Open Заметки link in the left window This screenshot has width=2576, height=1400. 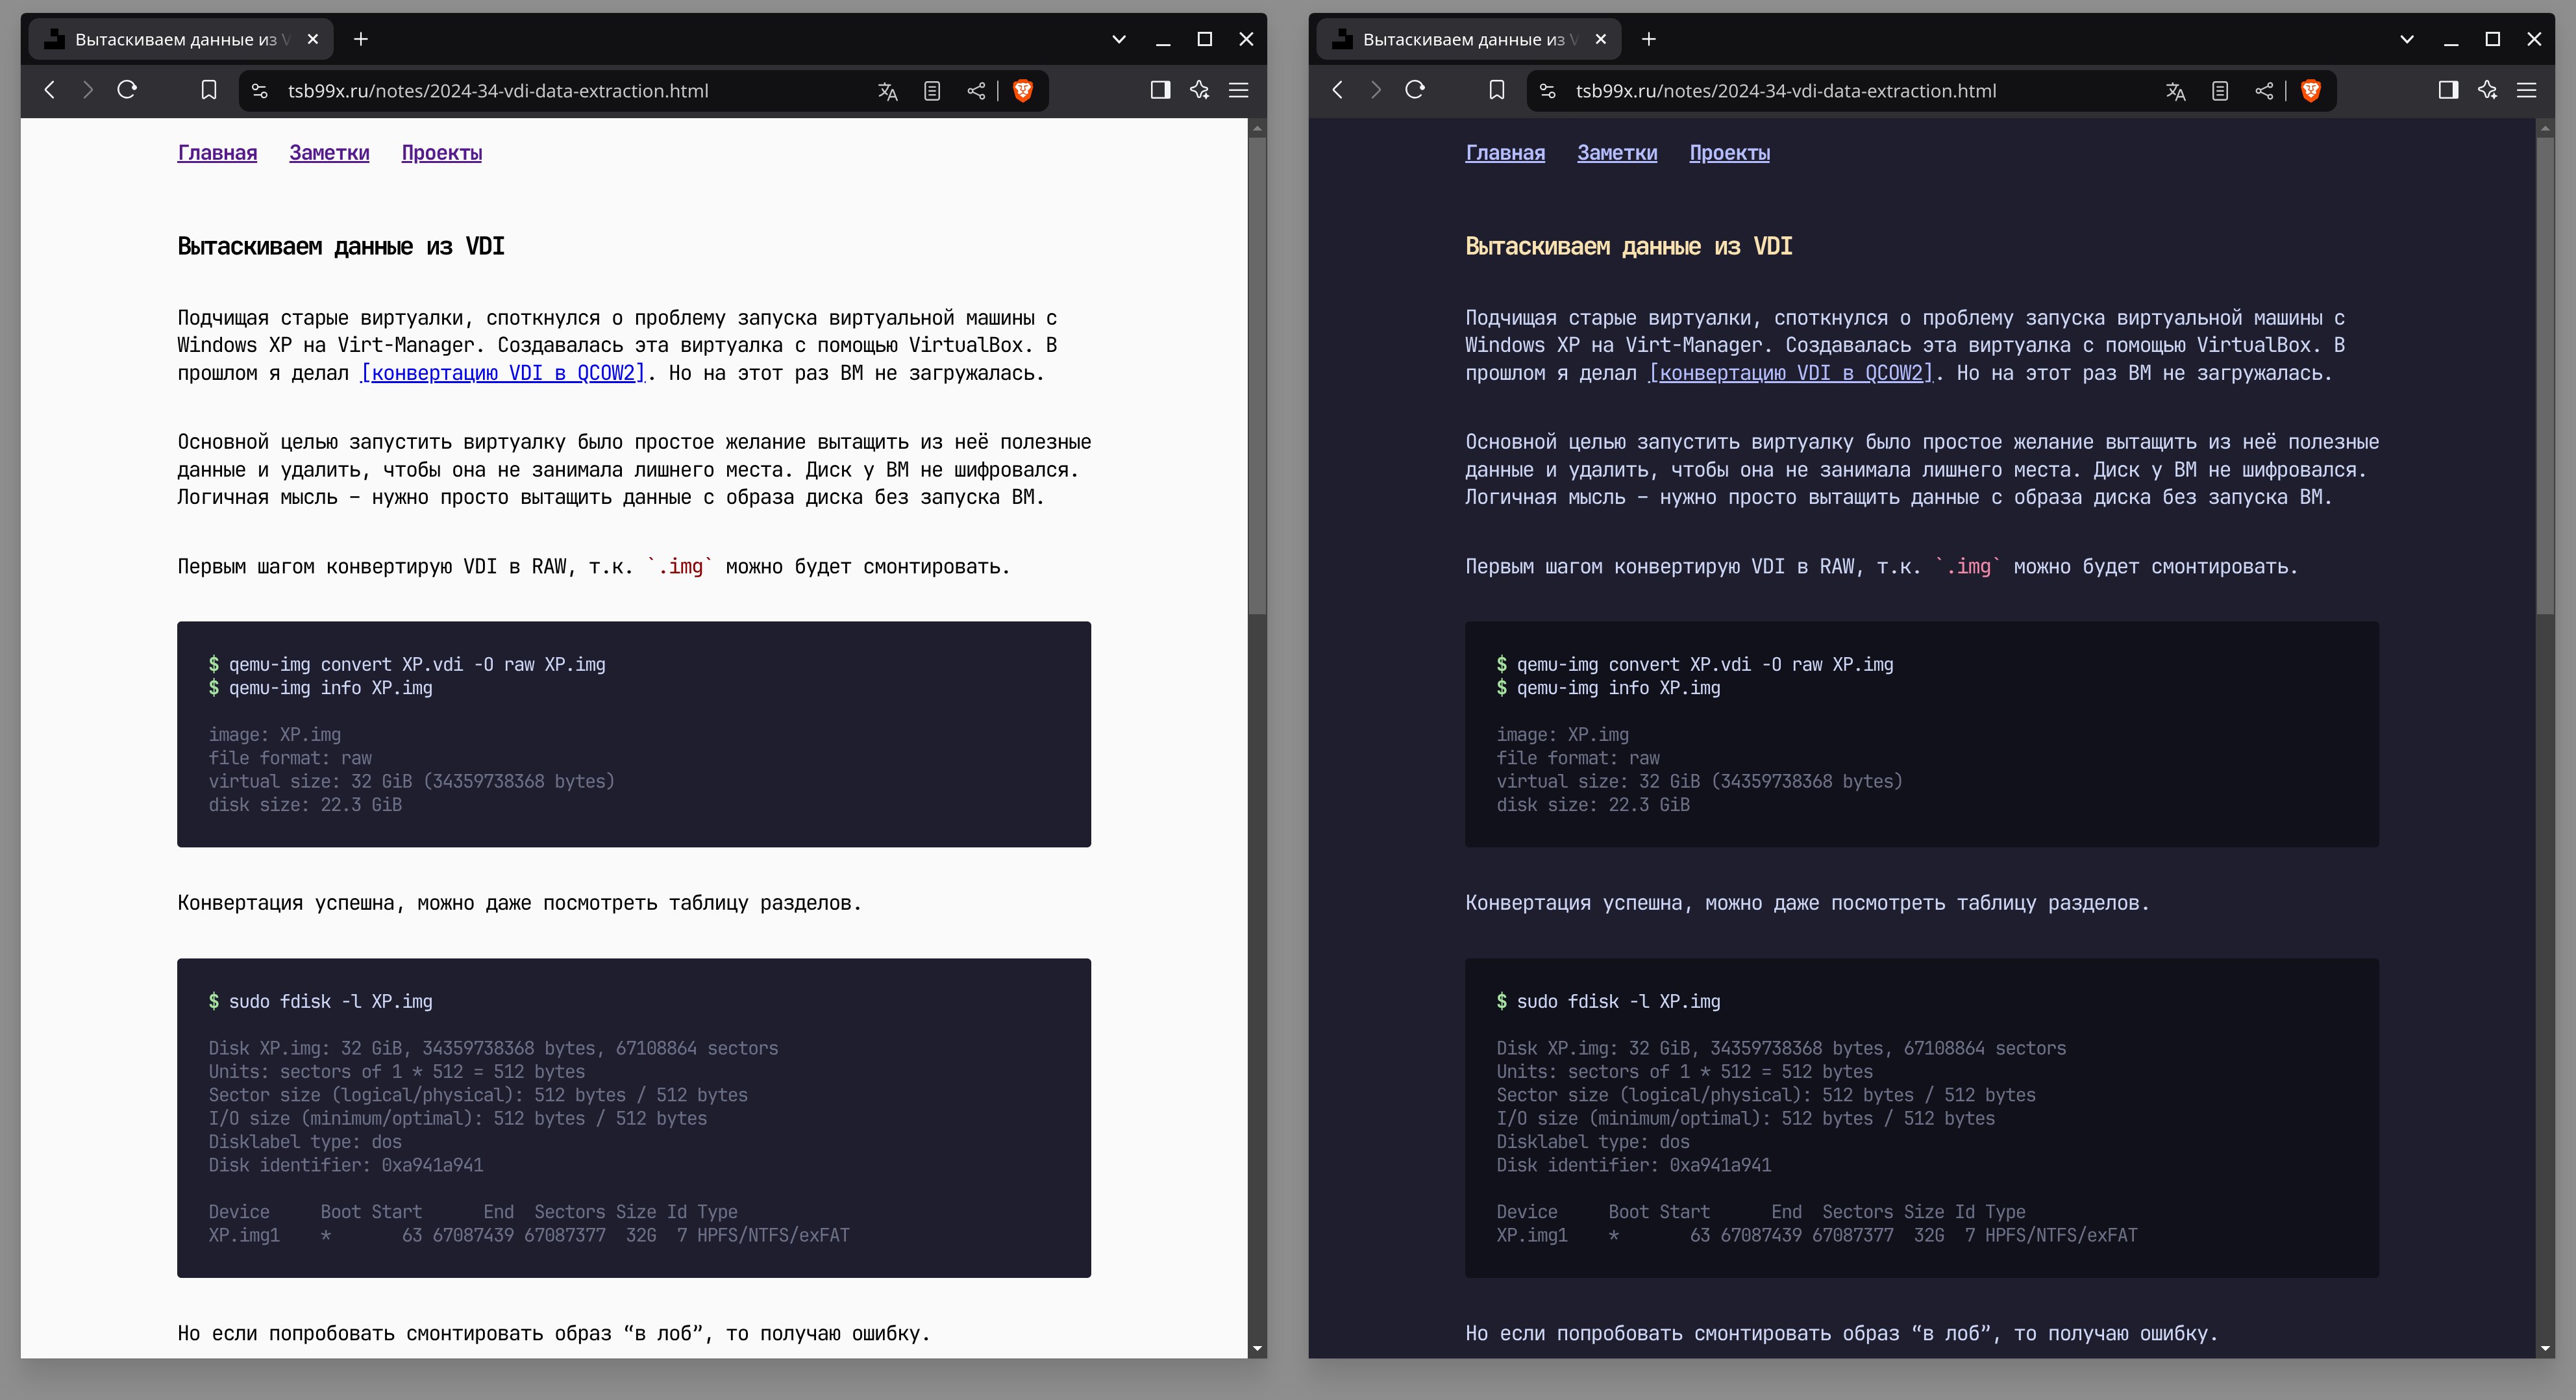[329, 153]
